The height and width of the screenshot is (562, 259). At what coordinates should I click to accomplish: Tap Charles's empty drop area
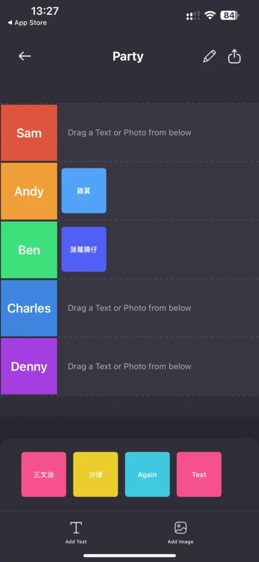click(x=158, y=308)
